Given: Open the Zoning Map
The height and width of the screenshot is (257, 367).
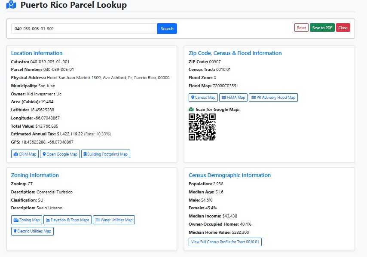Looking at the screenshot, I should coord(27,220).
